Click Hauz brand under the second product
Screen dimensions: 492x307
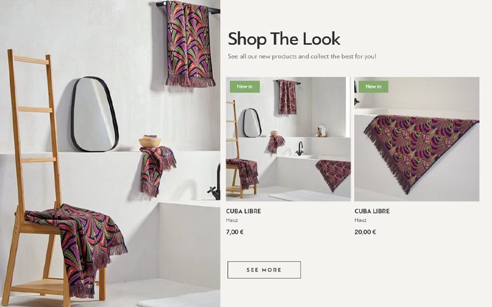pos(360,220)
